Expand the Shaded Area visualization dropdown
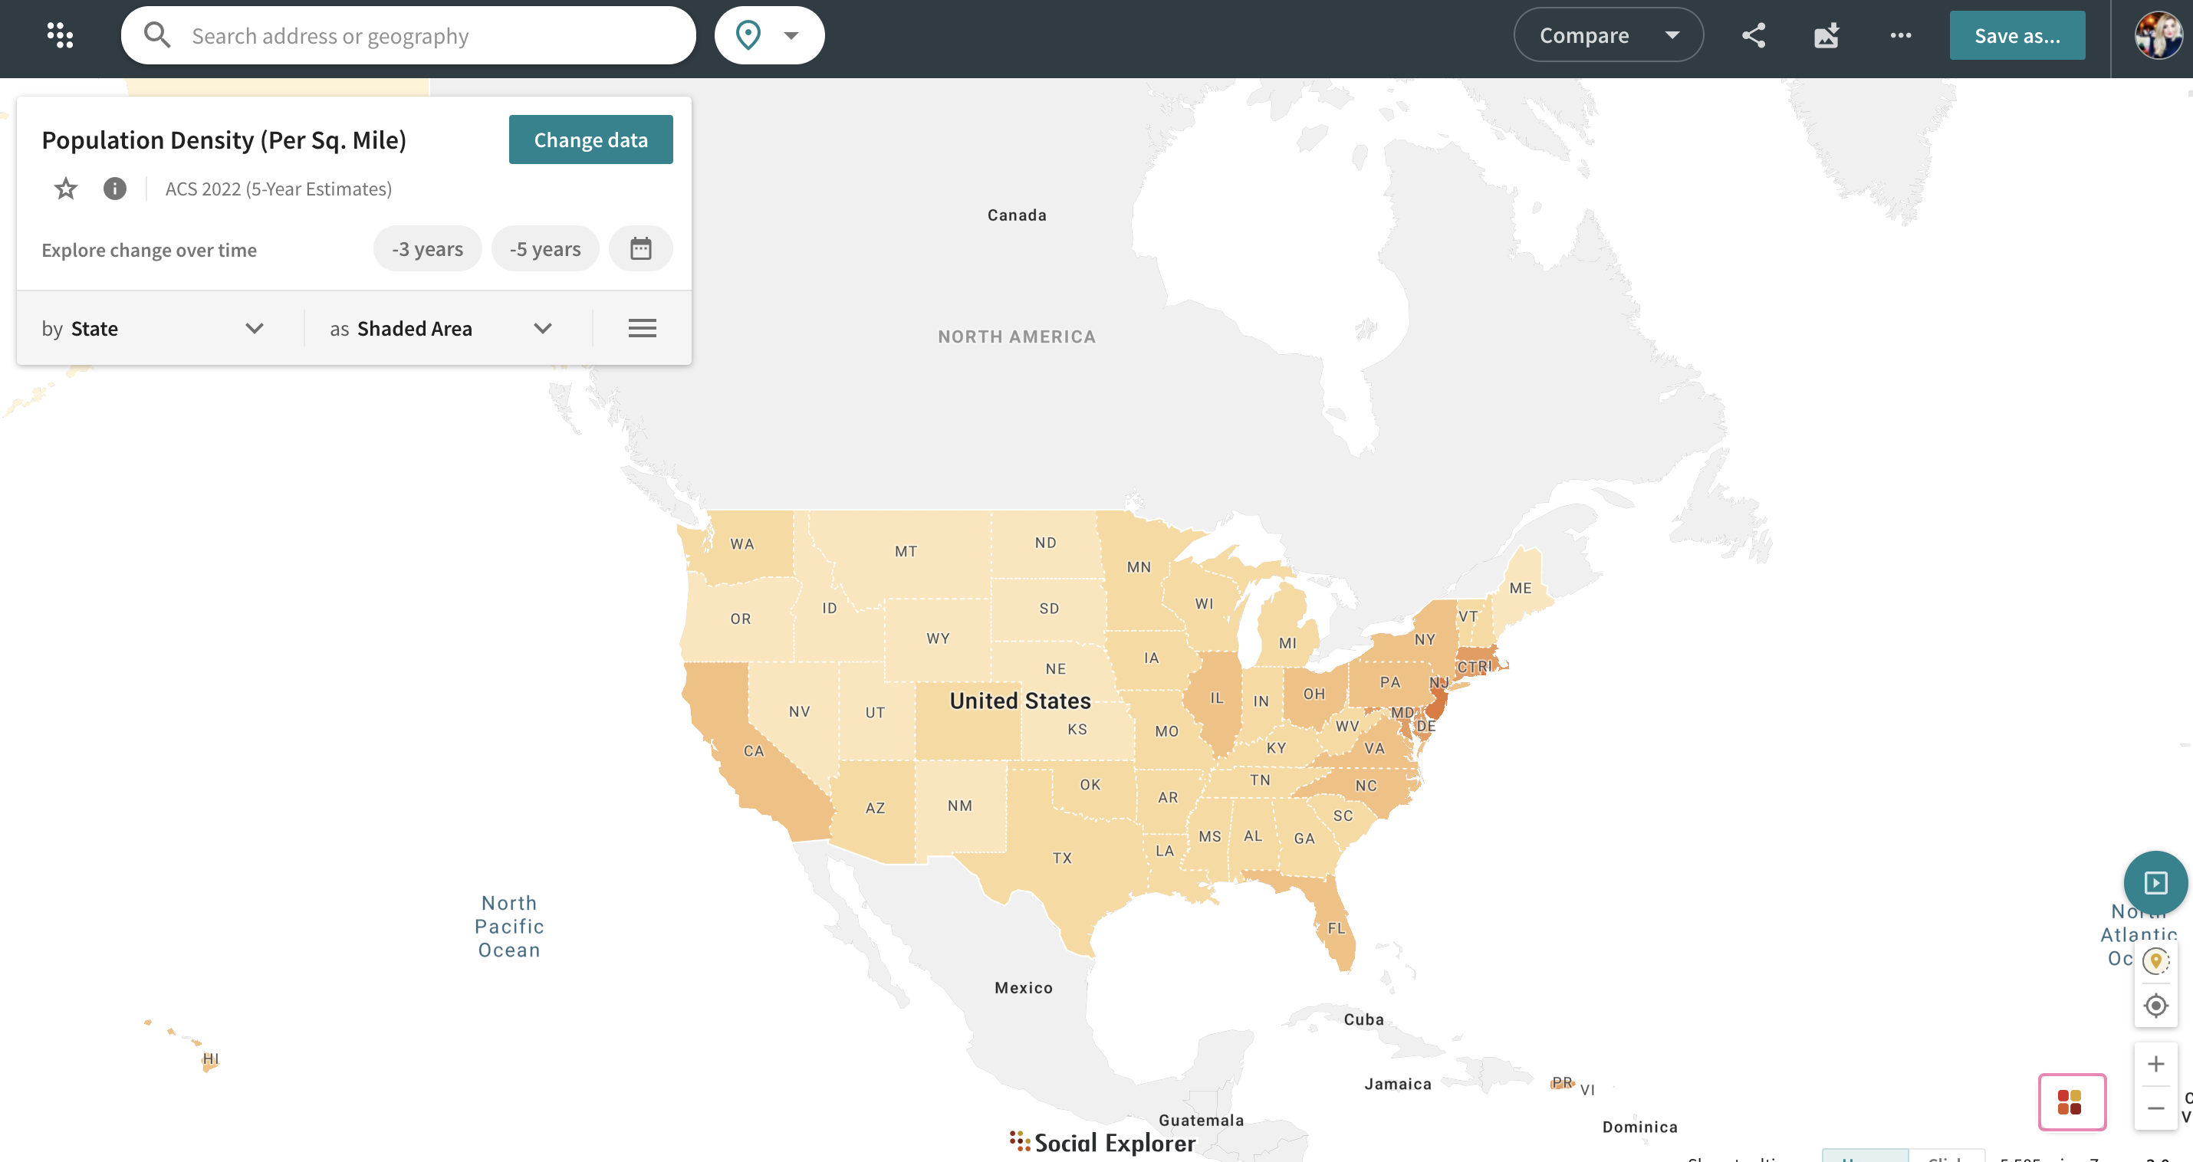Viewport: 2193px width, 1162px height. coord(441,328)
